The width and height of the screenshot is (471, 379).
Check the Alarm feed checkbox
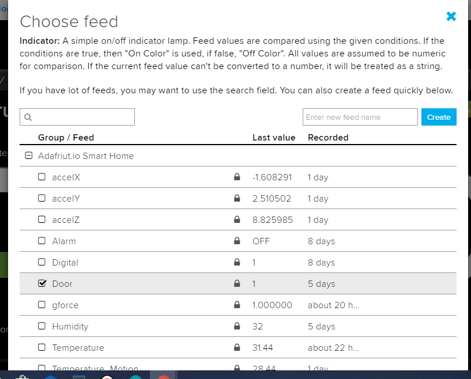pos(42,241)
